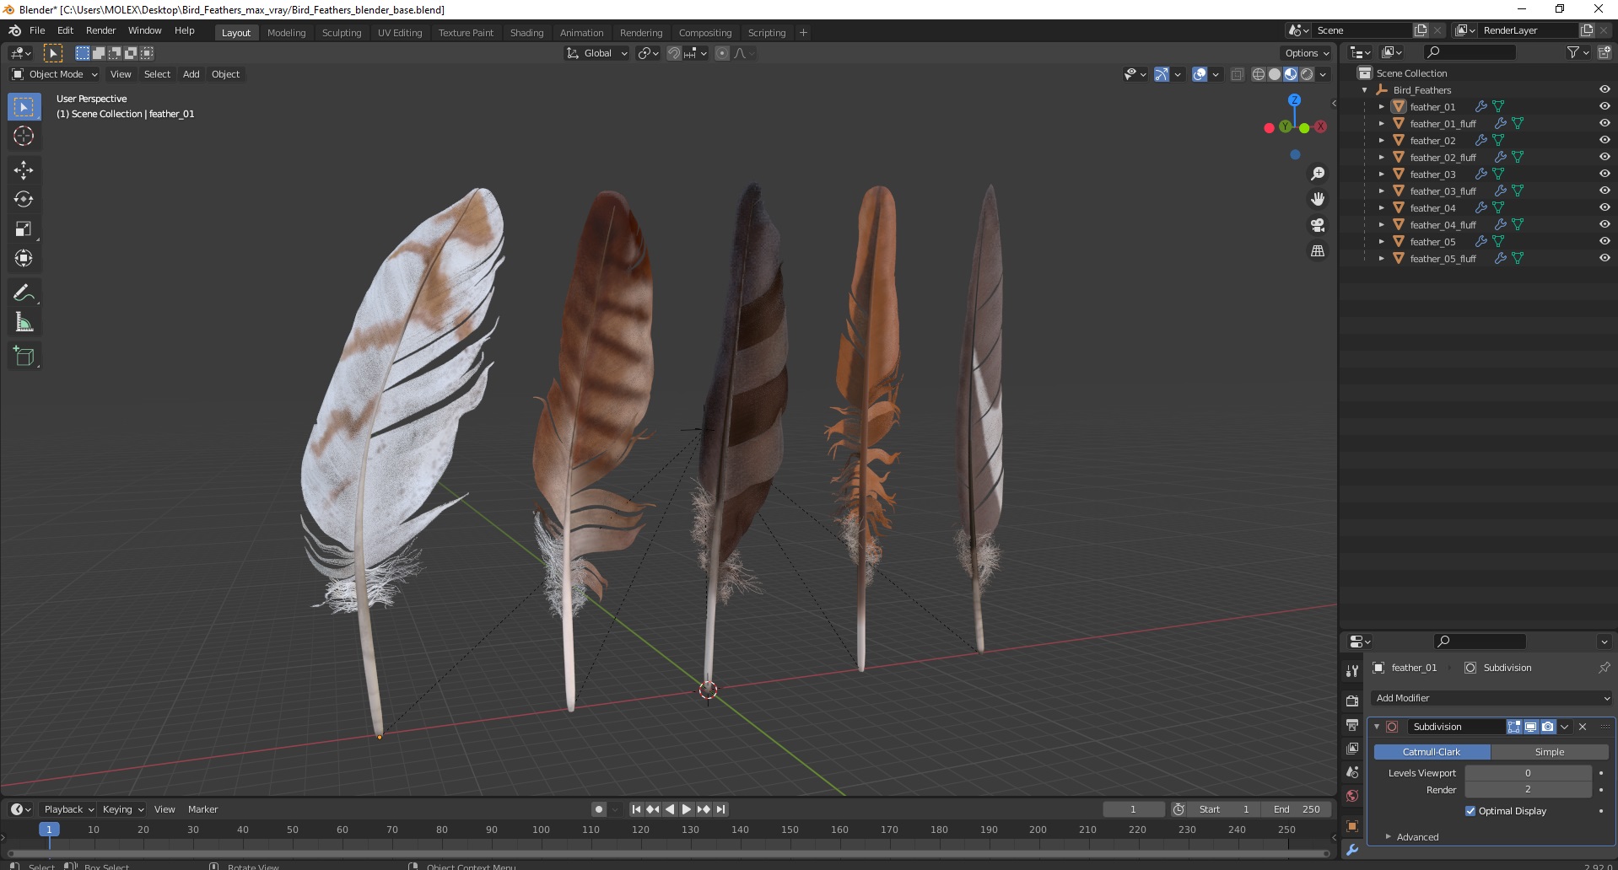Activate the 3D Cursor tool
The image size is (1618, 870).
(24, 137)
